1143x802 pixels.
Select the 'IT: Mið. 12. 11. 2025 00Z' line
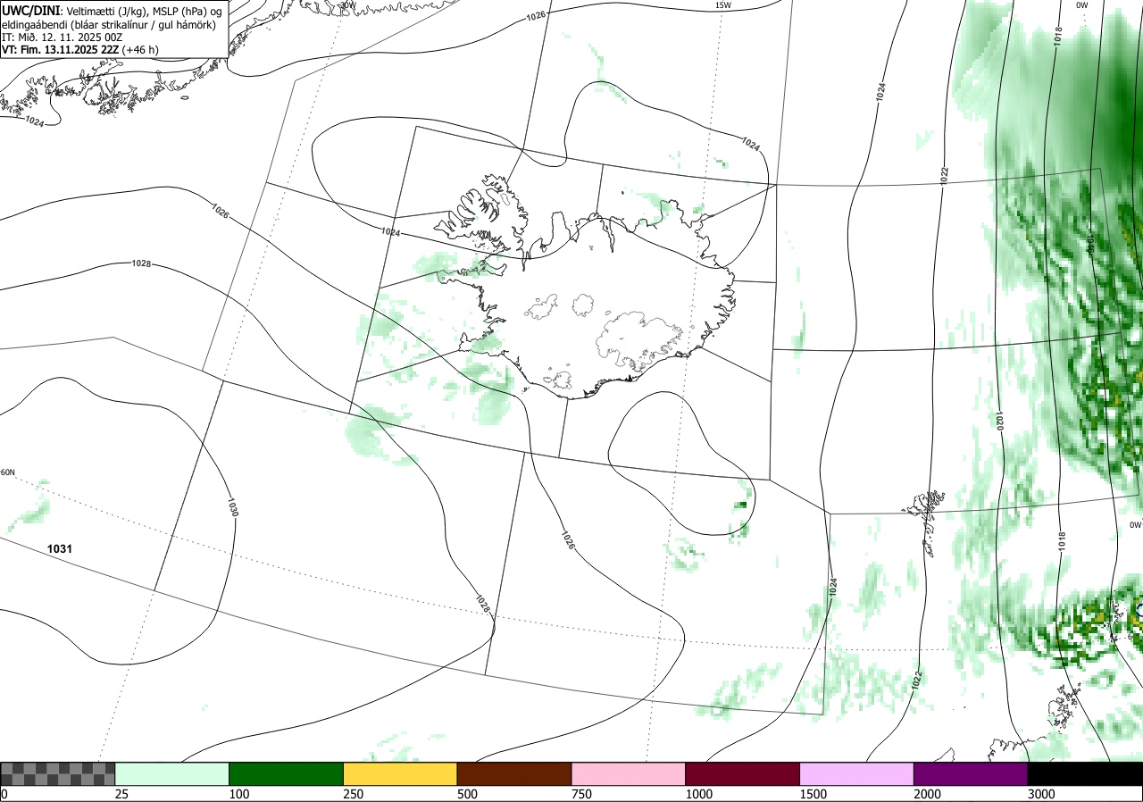click(63, 37)
